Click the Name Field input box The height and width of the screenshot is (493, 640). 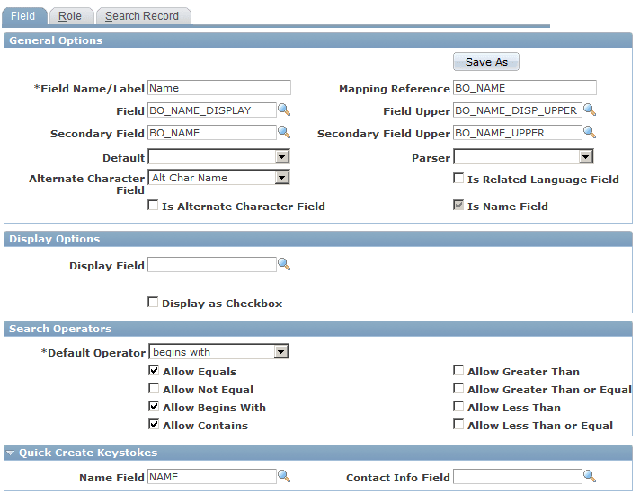(x=212, y=476)
